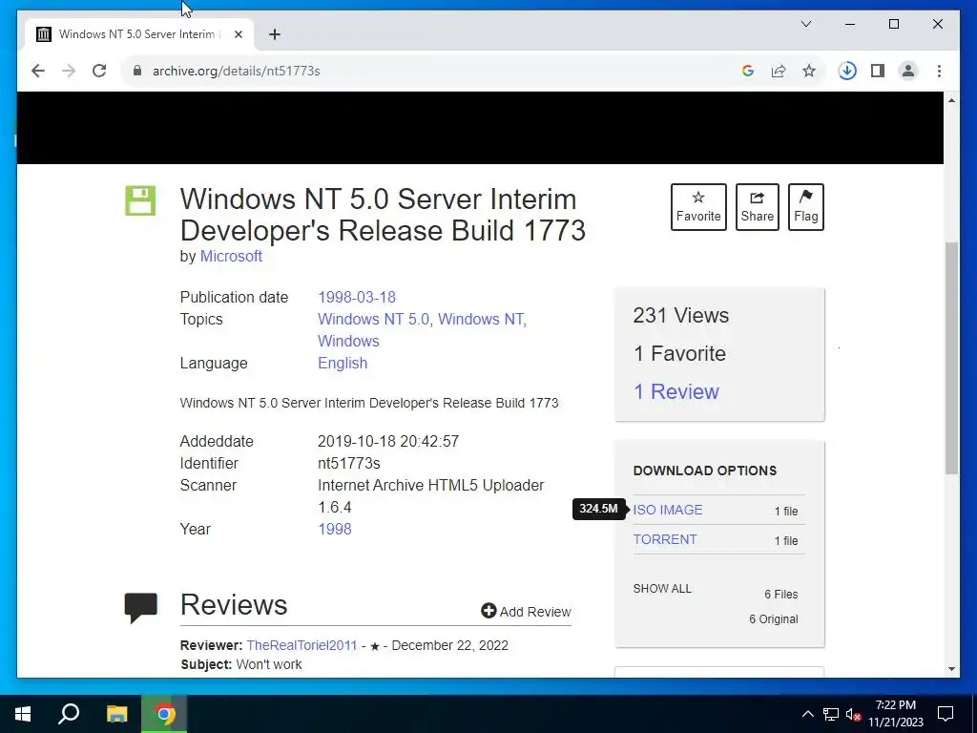Open reviewer TheRealToriel2011 profile
The image size is (977, 733).
(x=301, y=646)
